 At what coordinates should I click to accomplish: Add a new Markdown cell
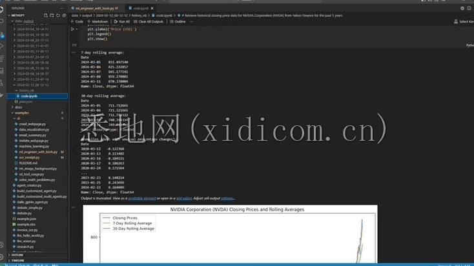98,21
